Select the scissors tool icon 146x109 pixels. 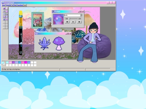[4, 14]
